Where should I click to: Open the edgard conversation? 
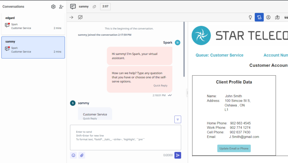point(33,24)
